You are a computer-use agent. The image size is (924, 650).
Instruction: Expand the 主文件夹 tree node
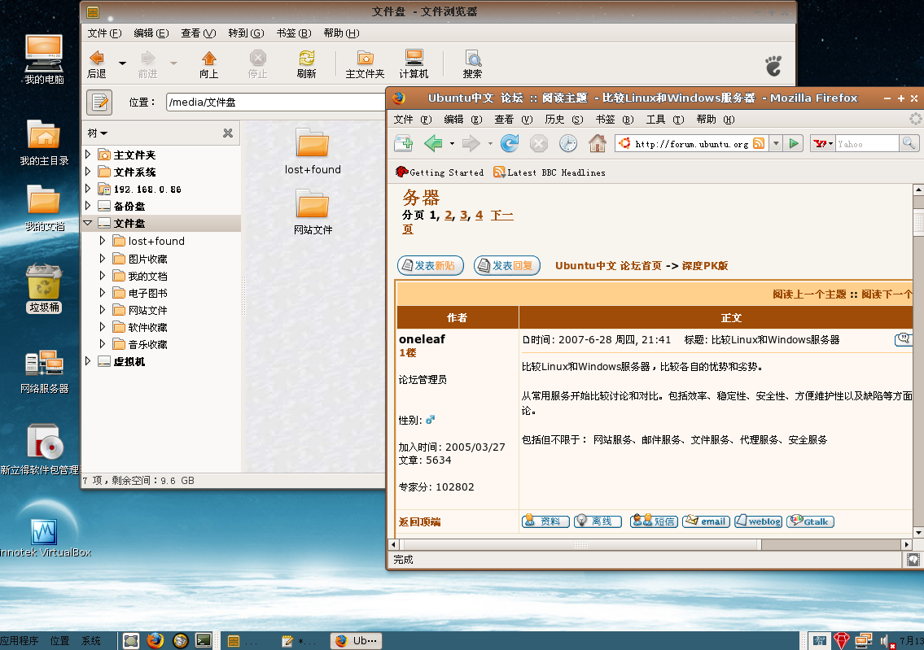click(x=88, y=155)
